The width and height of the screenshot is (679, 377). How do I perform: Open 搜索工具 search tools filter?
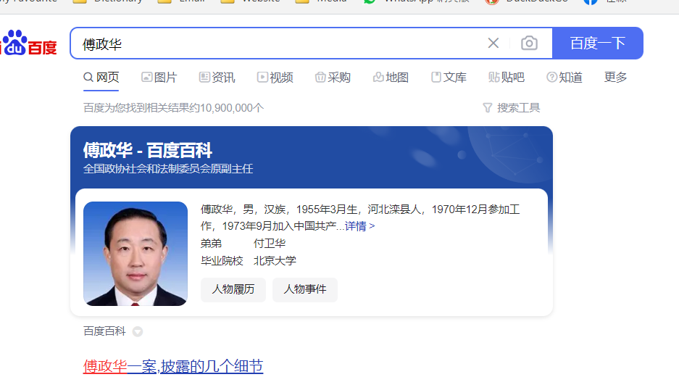(512, 107)
